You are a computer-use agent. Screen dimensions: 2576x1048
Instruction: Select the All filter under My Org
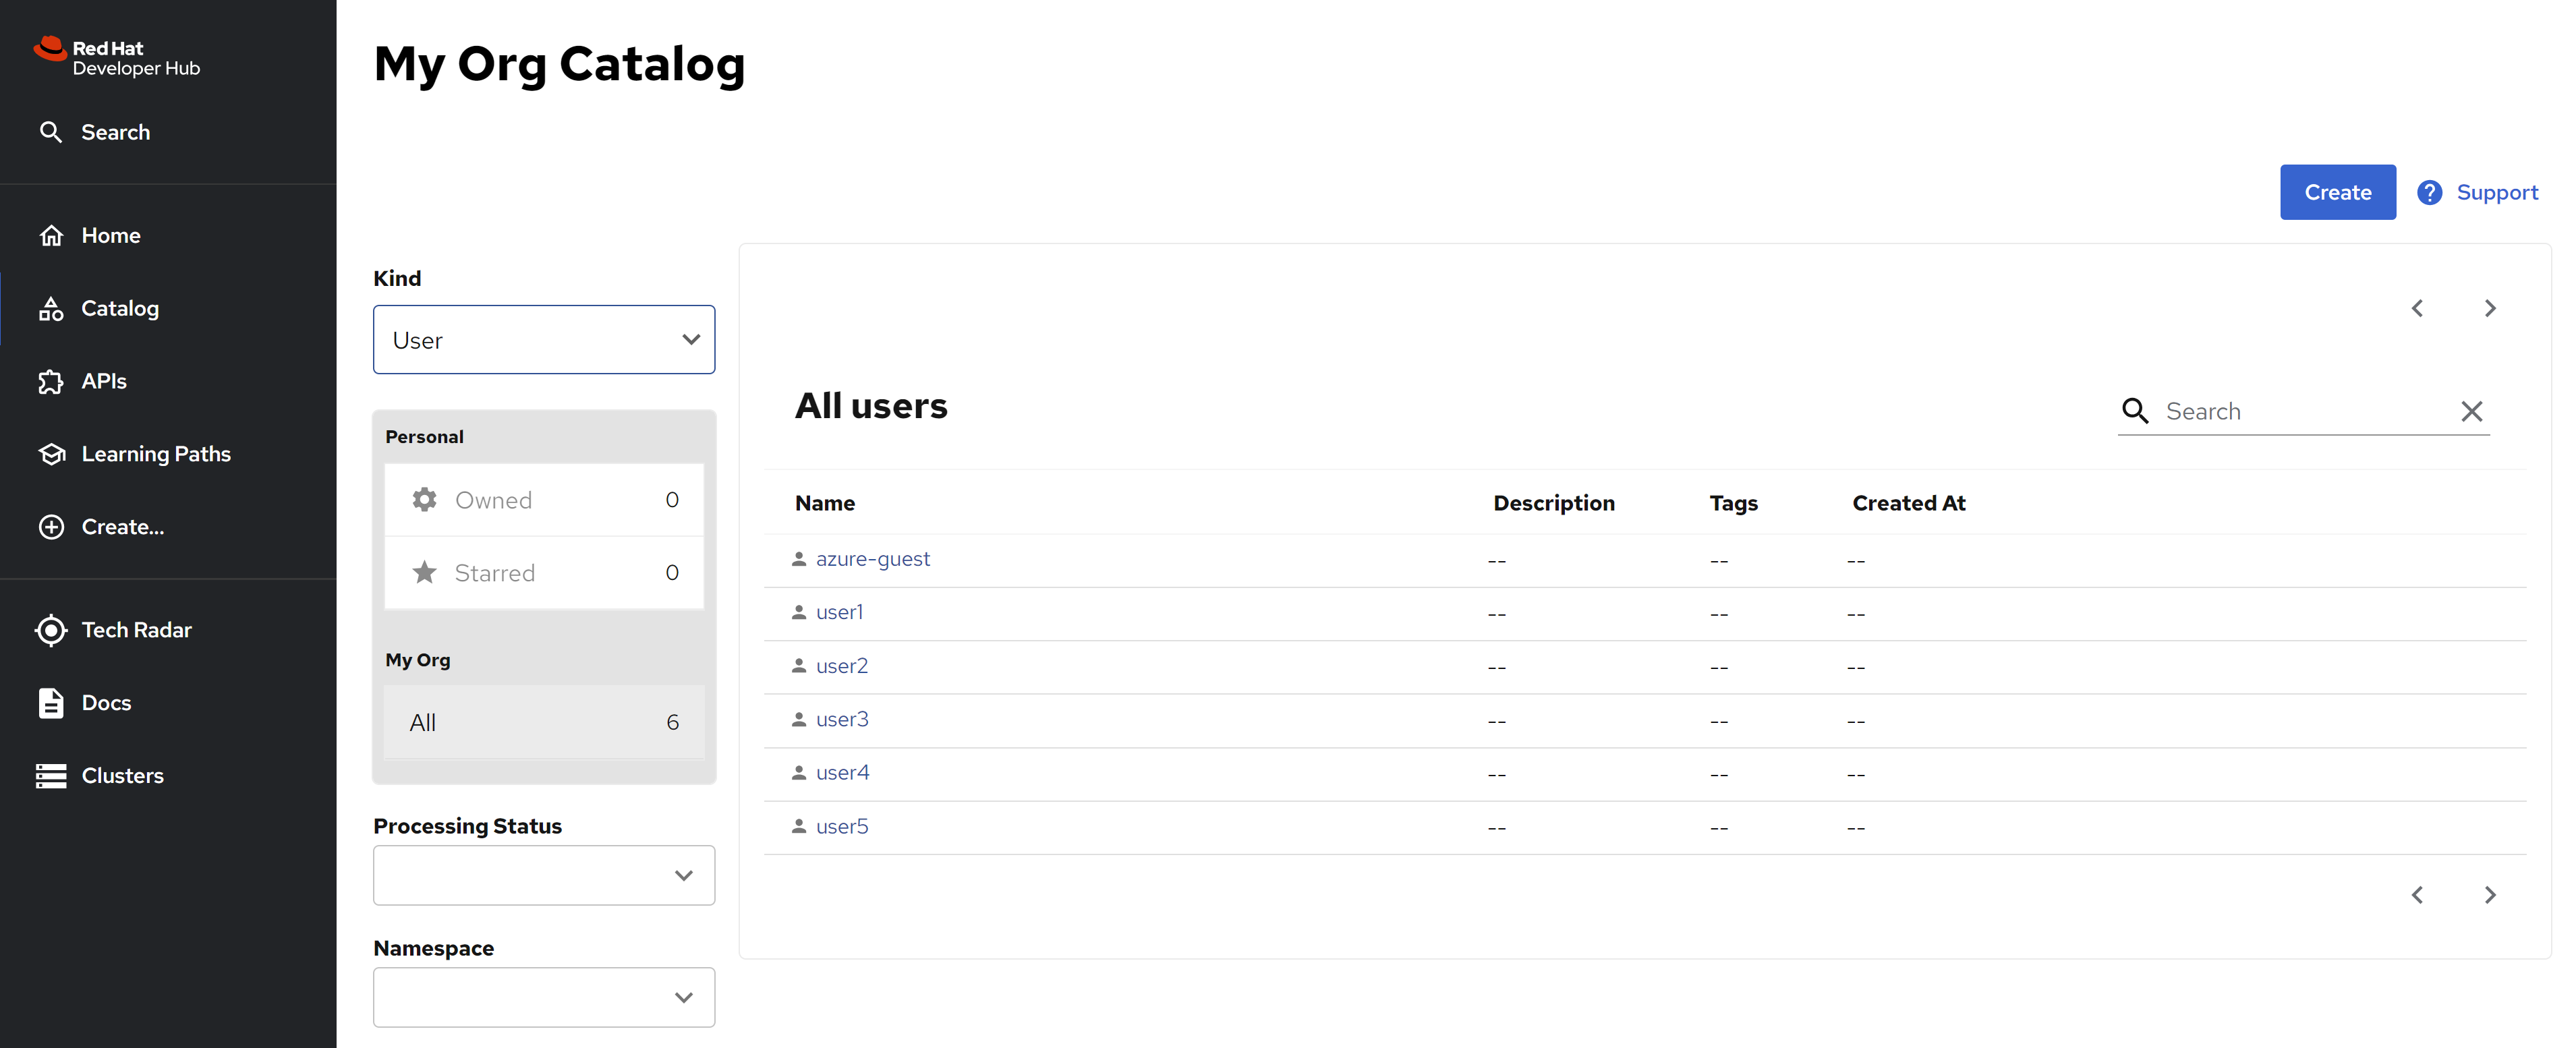click(x=544, y=722)
